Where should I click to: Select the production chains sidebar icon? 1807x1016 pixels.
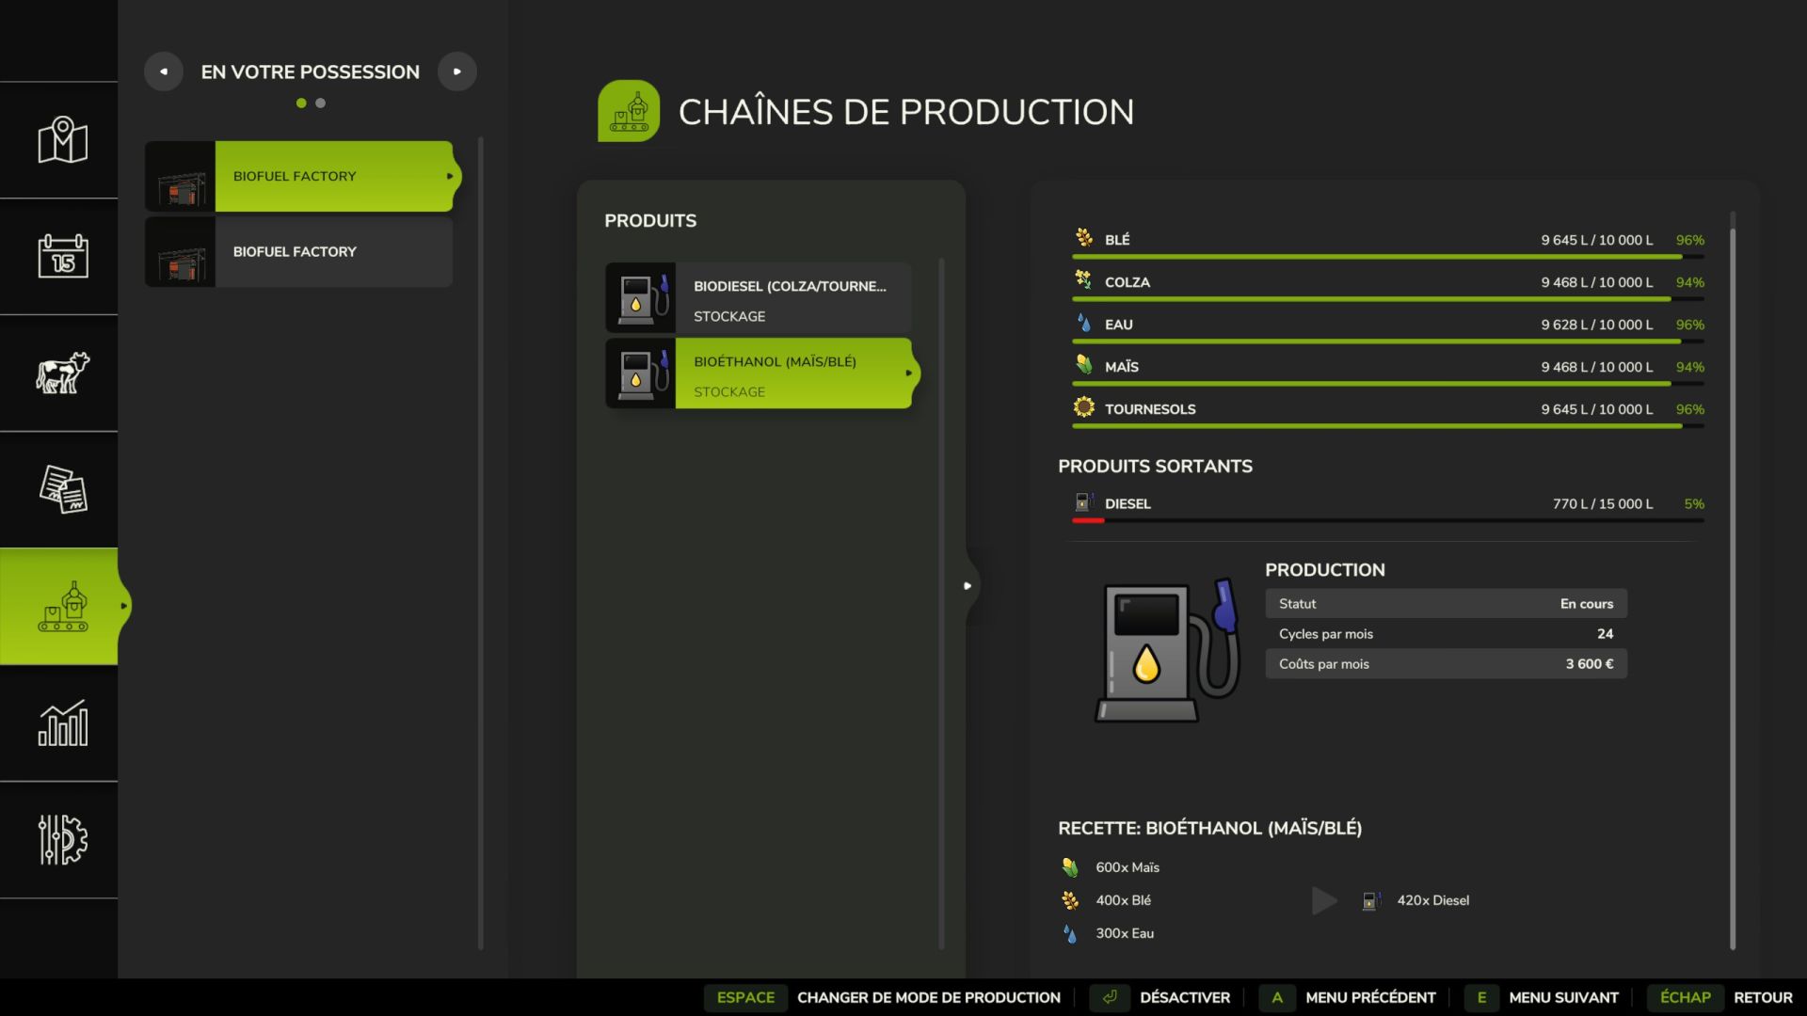[62, 607]
